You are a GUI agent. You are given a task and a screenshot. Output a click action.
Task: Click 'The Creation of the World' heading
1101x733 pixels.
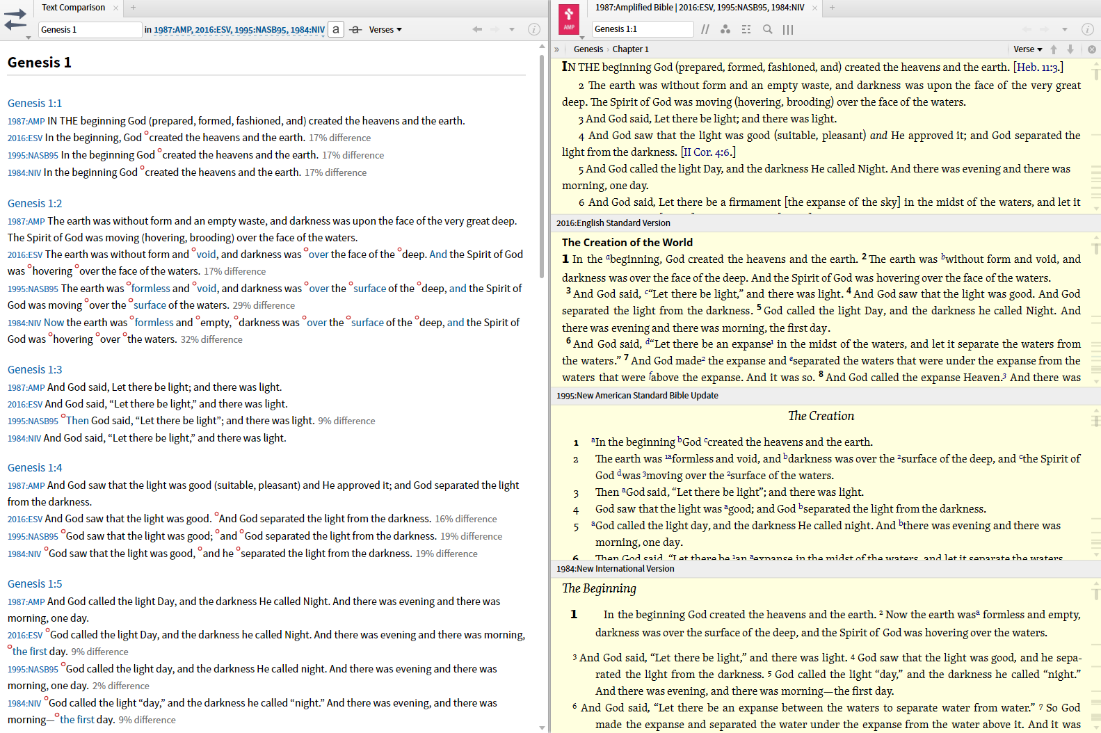(x=627, y=243)
